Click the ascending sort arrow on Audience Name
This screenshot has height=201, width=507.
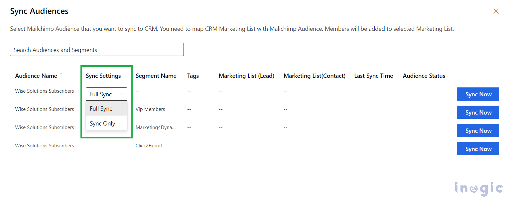tap(61, 75)
